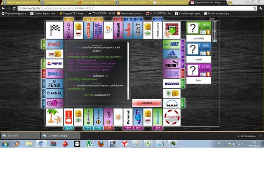Click the Scania property tile
This screenshot has width=264, height=178.
pos(172,83)
